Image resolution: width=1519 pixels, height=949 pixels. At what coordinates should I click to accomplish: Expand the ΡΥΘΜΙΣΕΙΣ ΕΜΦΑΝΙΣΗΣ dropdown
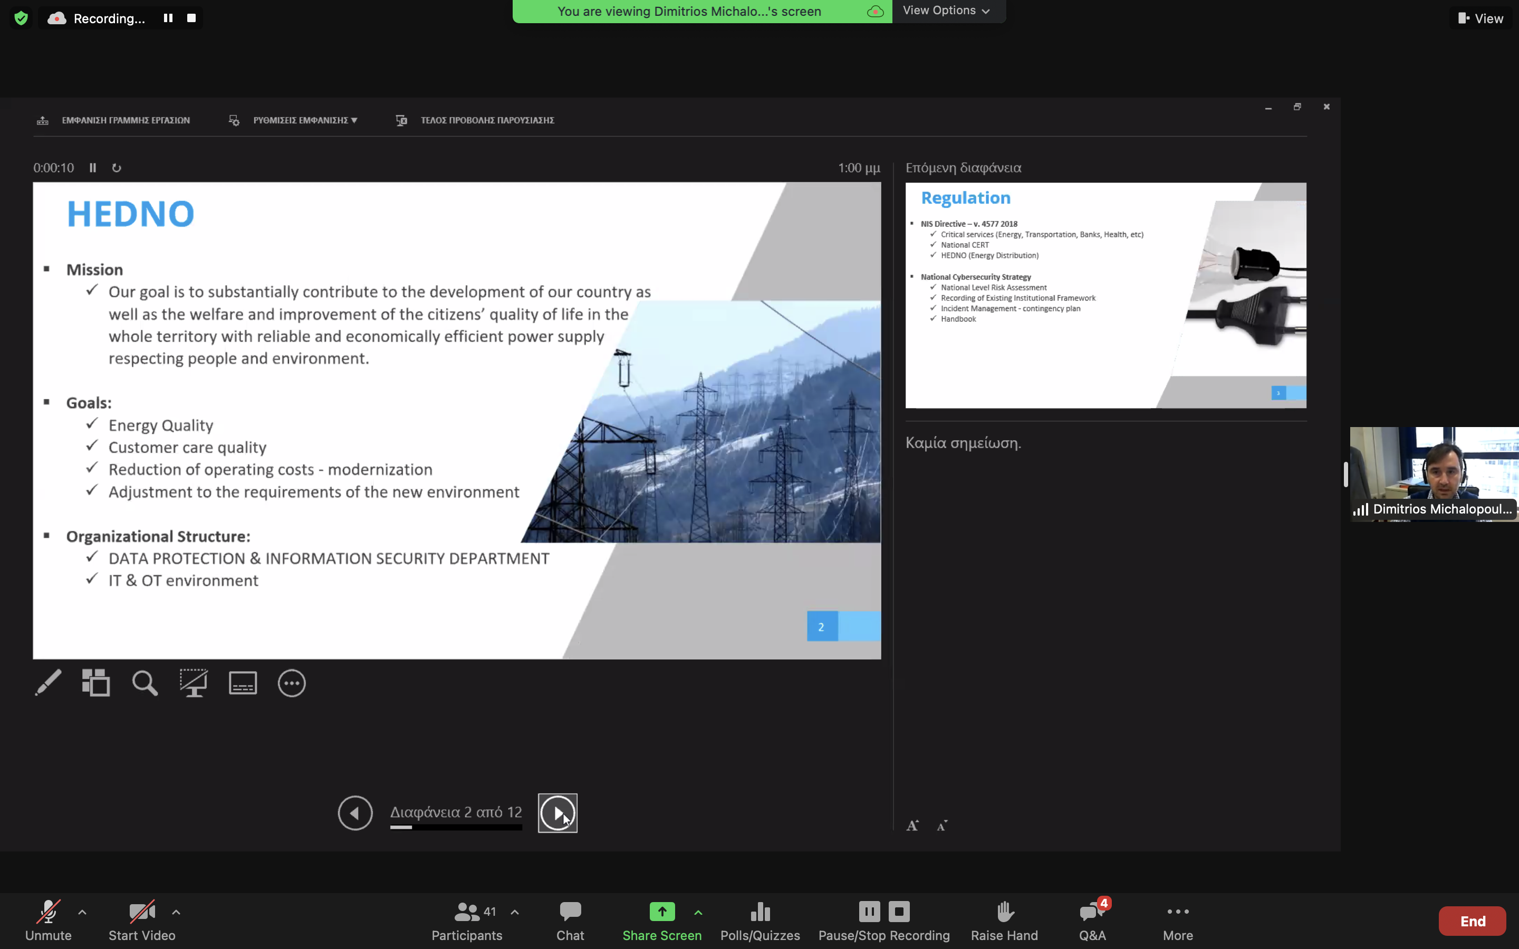coord(305,120)
